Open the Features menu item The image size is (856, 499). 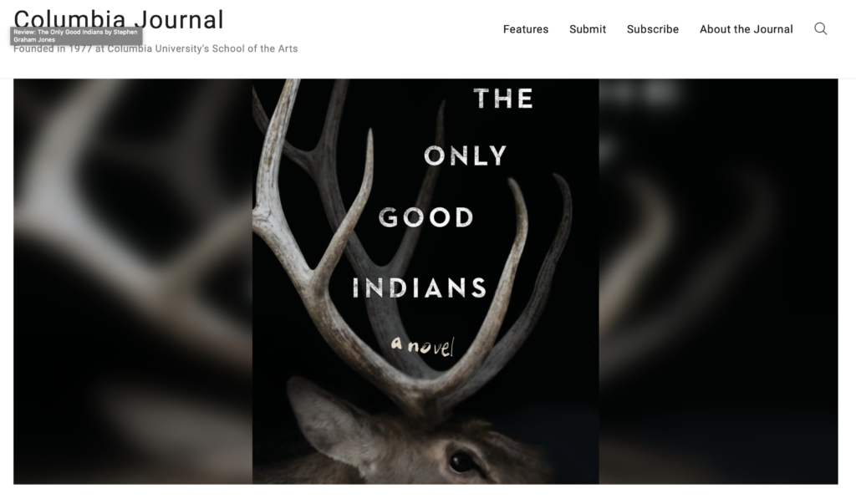tap(526, 29)
